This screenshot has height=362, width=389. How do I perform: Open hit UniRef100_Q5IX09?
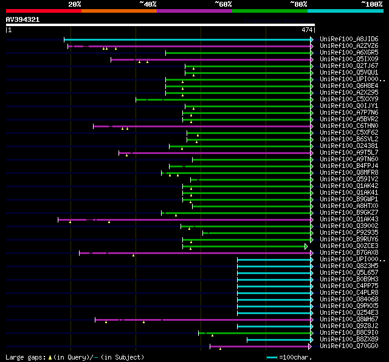pos(349,59)
